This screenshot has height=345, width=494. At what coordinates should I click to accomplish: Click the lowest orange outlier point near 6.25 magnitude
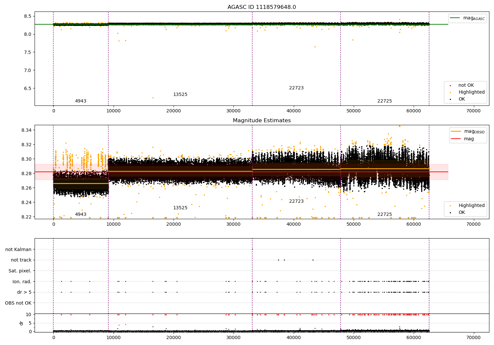coord(153,98)
